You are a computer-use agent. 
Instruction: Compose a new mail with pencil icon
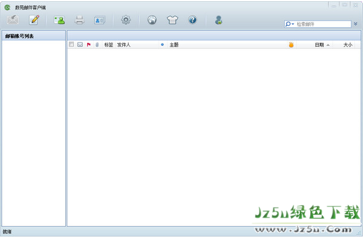pos(34,20)
